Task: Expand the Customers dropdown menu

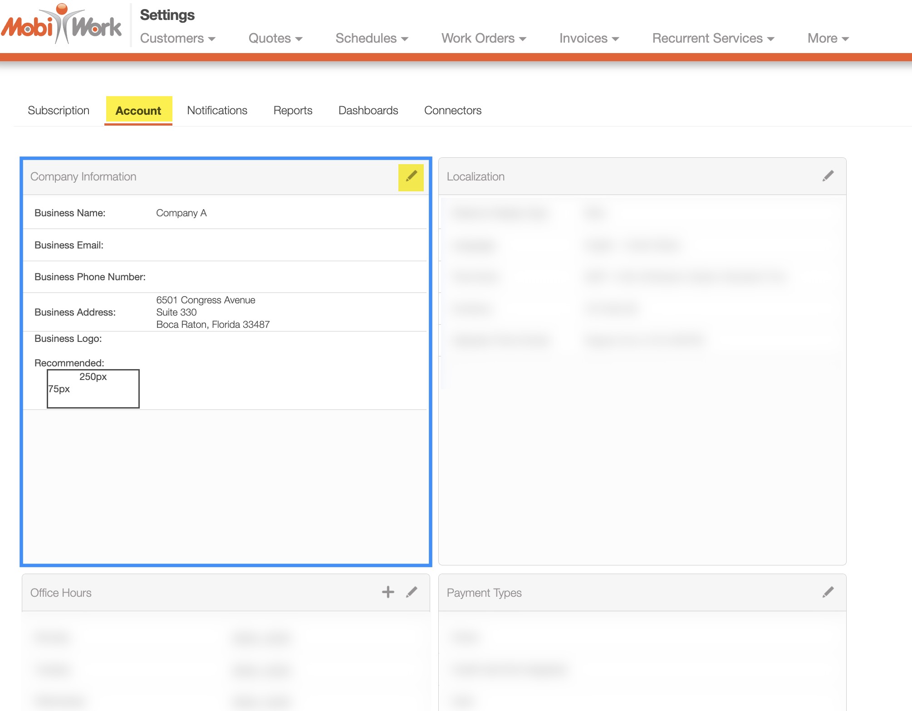Action: click(x=177, y=39)
